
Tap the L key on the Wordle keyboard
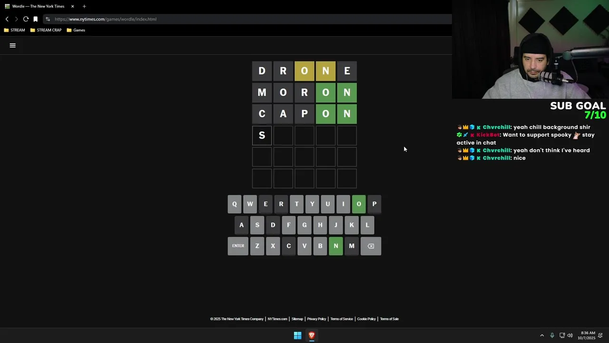[367, 225]
